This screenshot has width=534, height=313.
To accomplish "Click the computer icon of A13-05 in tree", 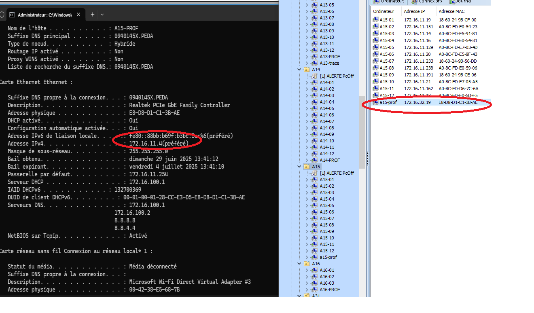I will (x=314, y=5).
